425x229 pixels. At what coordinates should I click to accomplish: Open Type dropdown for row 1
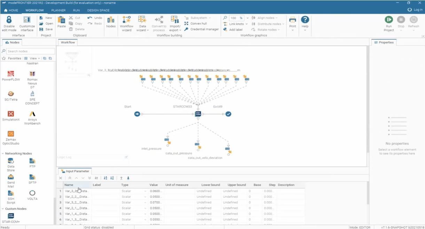point(145,191)
